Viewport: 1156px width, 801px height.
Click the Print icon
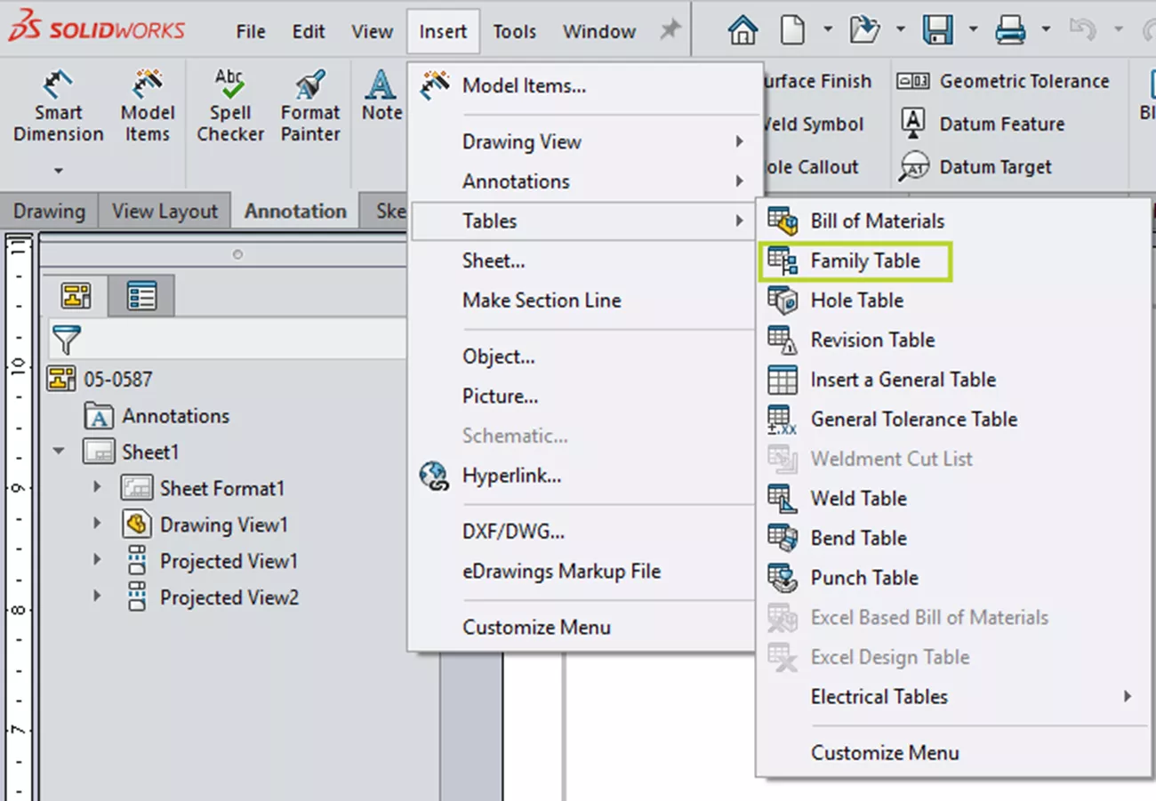click(x=1011, y=31)
